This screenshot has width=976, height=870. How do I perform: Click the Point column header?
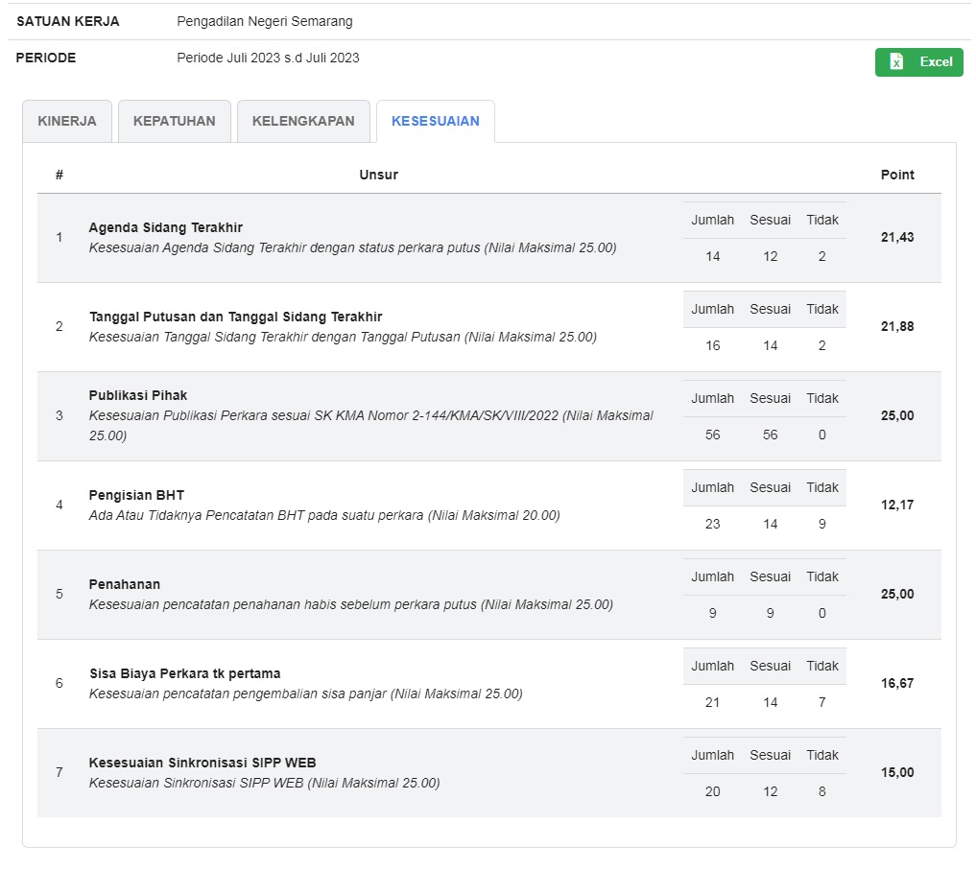pos(897,175)
